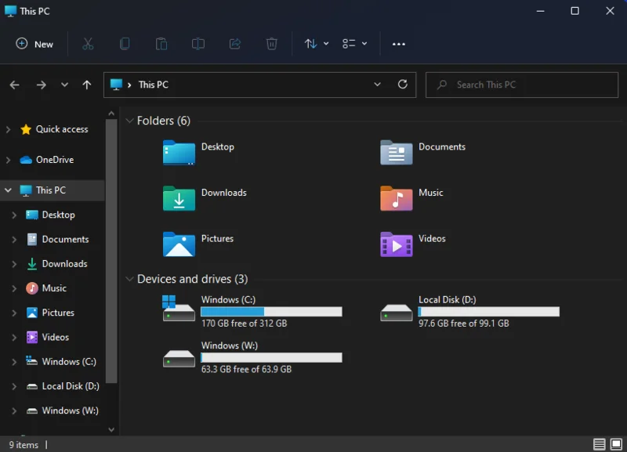This screenshot has width=627, height=452.
Task: Click the New button
Action: click(x=34, y=44)
